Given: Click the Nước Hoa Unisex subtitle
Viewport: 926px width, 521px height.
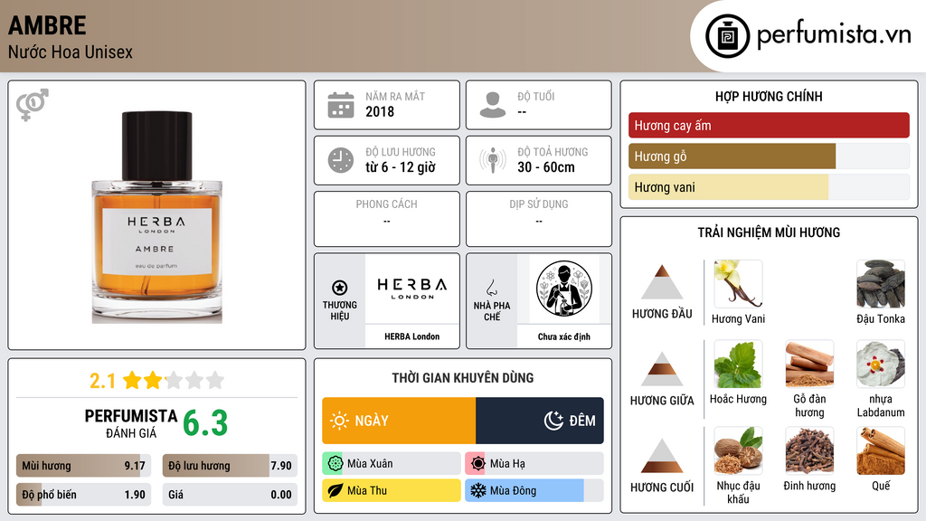Looking at the screenshot, I should point(71,52).
